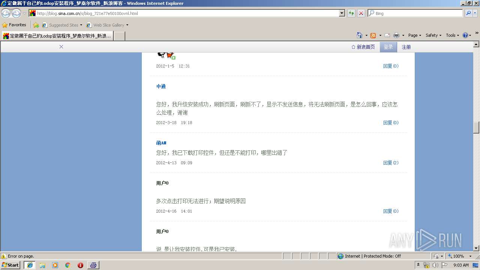Click the vertical scrollbar thumb

[476, 127]
